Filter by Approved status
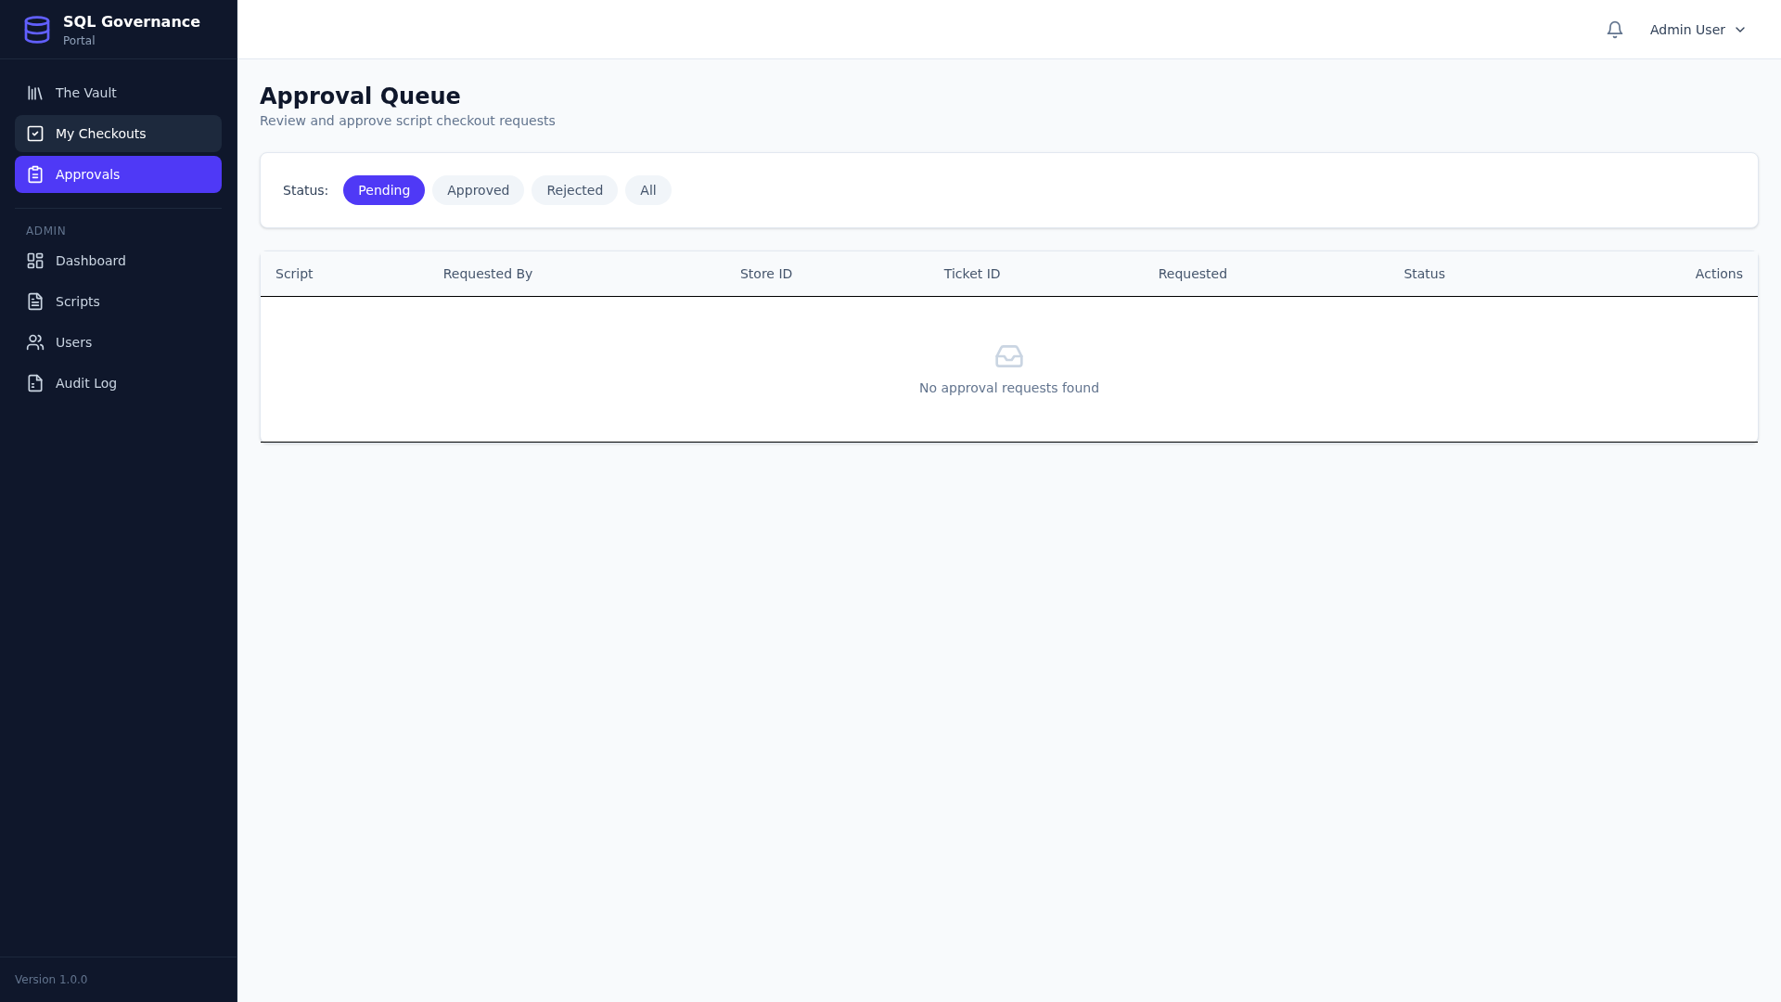 [x=478, y=190]
